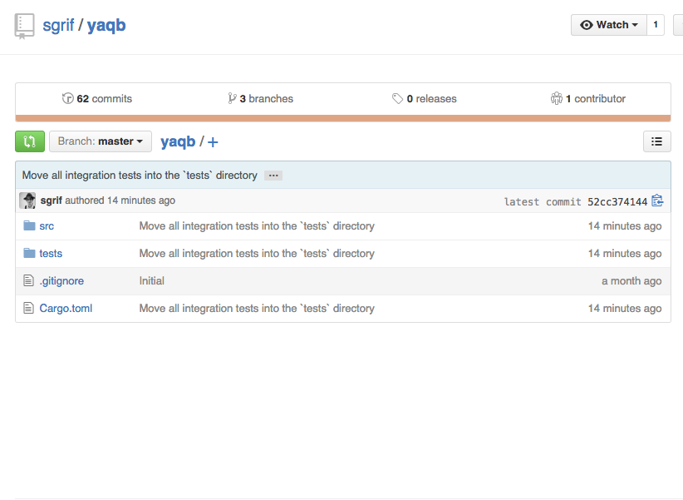Viewport: 683px width, 500px height.
Task: Click the sgrif avatar thumbnail
Action: coord(27,200)
